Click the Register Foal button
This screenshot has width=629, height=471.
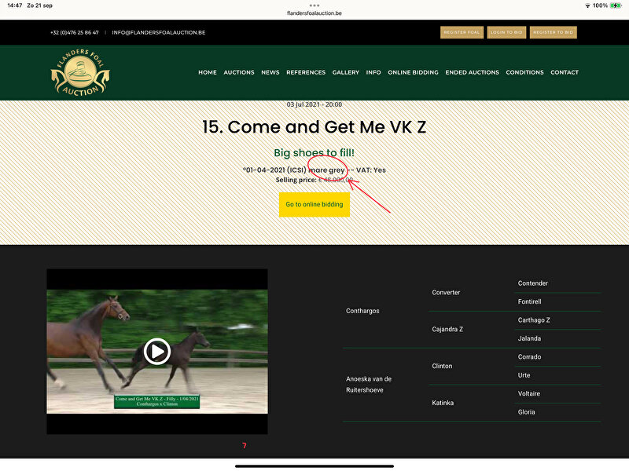(462, 32)
